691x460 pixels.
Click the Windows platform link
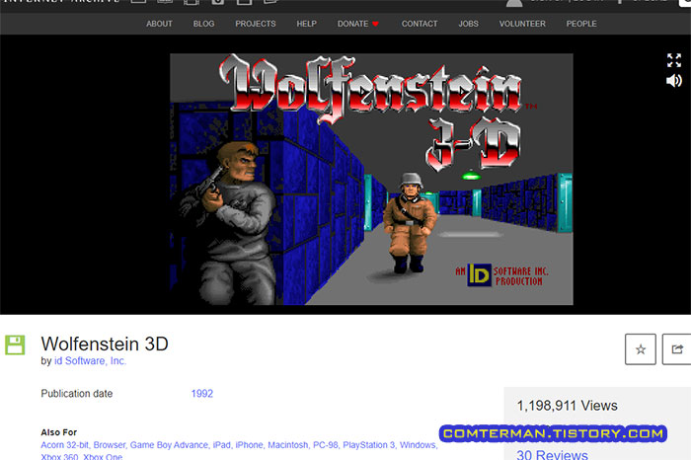(x=419, y=445)
